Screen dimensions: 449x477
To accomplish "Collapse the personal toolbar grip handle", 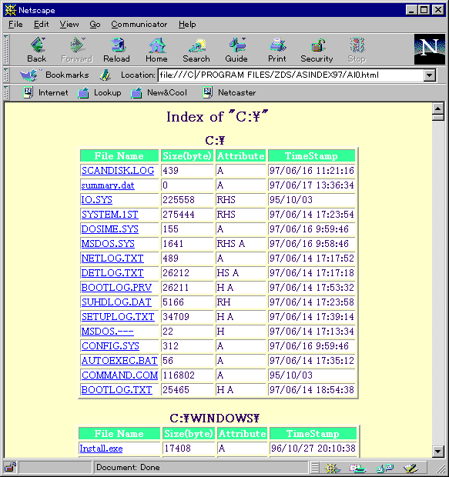I will click(6, 92).
